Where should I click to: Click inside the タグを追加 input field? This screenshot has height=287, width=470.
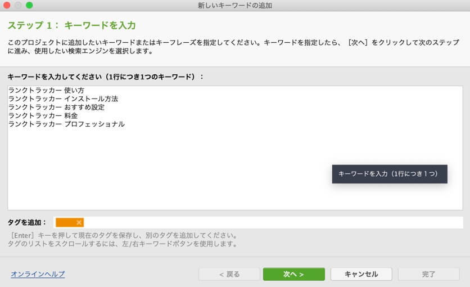259,222
